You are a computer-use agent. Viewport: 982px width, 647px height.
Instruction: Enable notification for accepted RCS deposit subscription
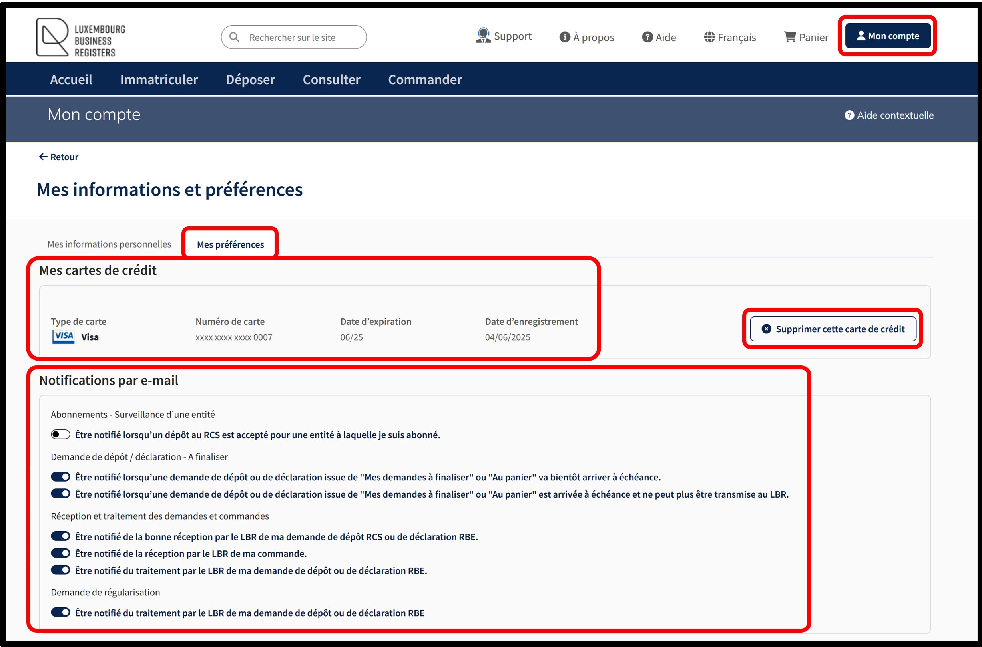[60, 434]
